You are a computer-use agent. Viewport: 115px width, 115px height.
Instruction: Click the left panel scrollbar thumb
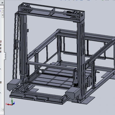[3, 15]
